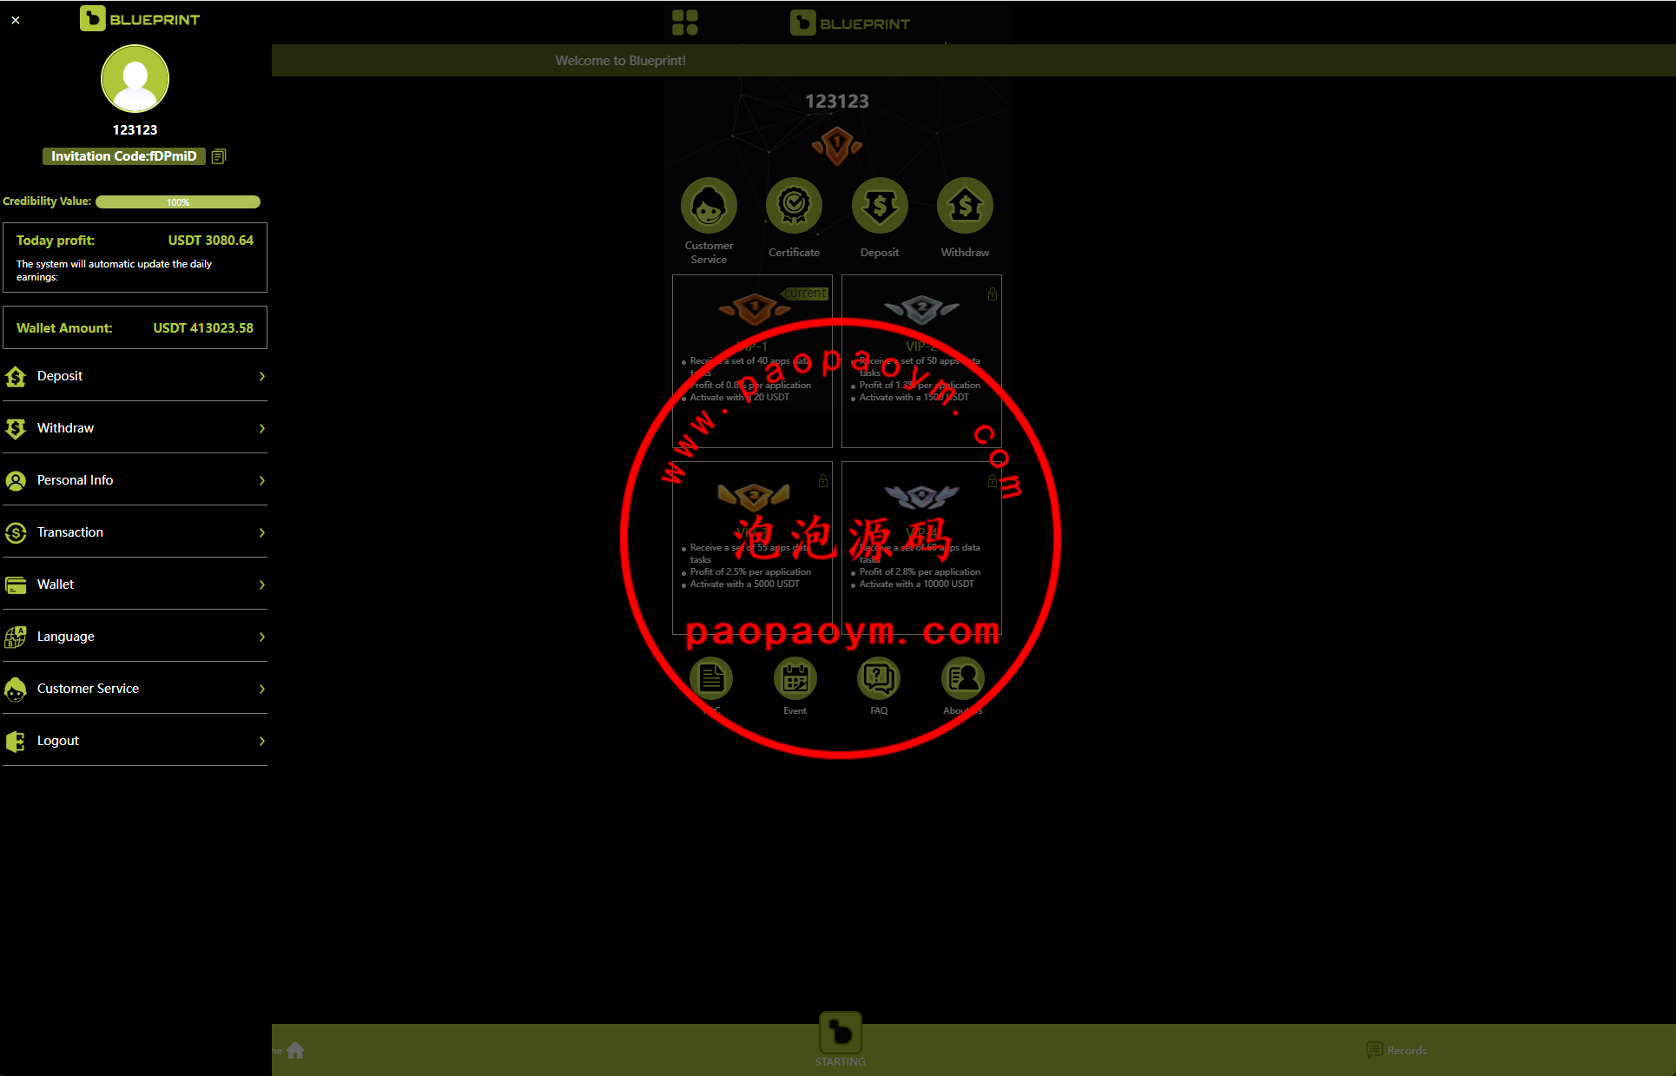Expand the Withdraw row chevron
The height and width of the screenshot is (1076, 1676).
click(x=261, y=428)
